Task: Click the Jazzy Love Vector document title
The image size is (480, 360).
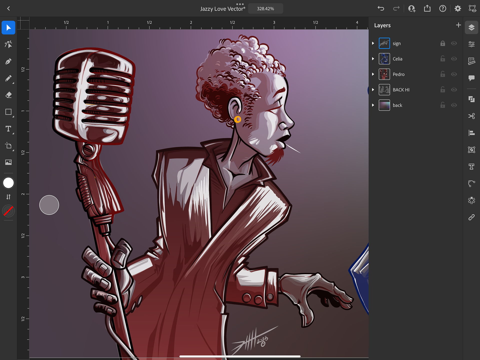Action: [223, 9]
